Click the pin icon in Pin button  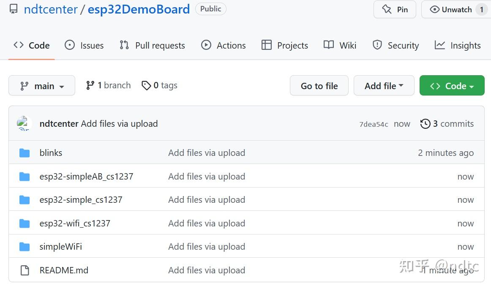click(387, 9)
